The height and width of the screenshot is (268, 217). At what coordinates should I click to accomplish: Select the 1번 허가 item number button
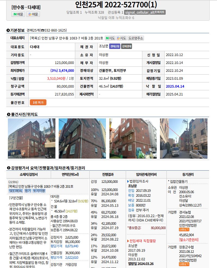pos(38,103)
